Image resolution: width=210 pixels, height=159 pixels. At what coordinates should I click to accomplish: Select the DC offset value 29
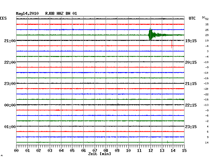(x=207, y=35)
